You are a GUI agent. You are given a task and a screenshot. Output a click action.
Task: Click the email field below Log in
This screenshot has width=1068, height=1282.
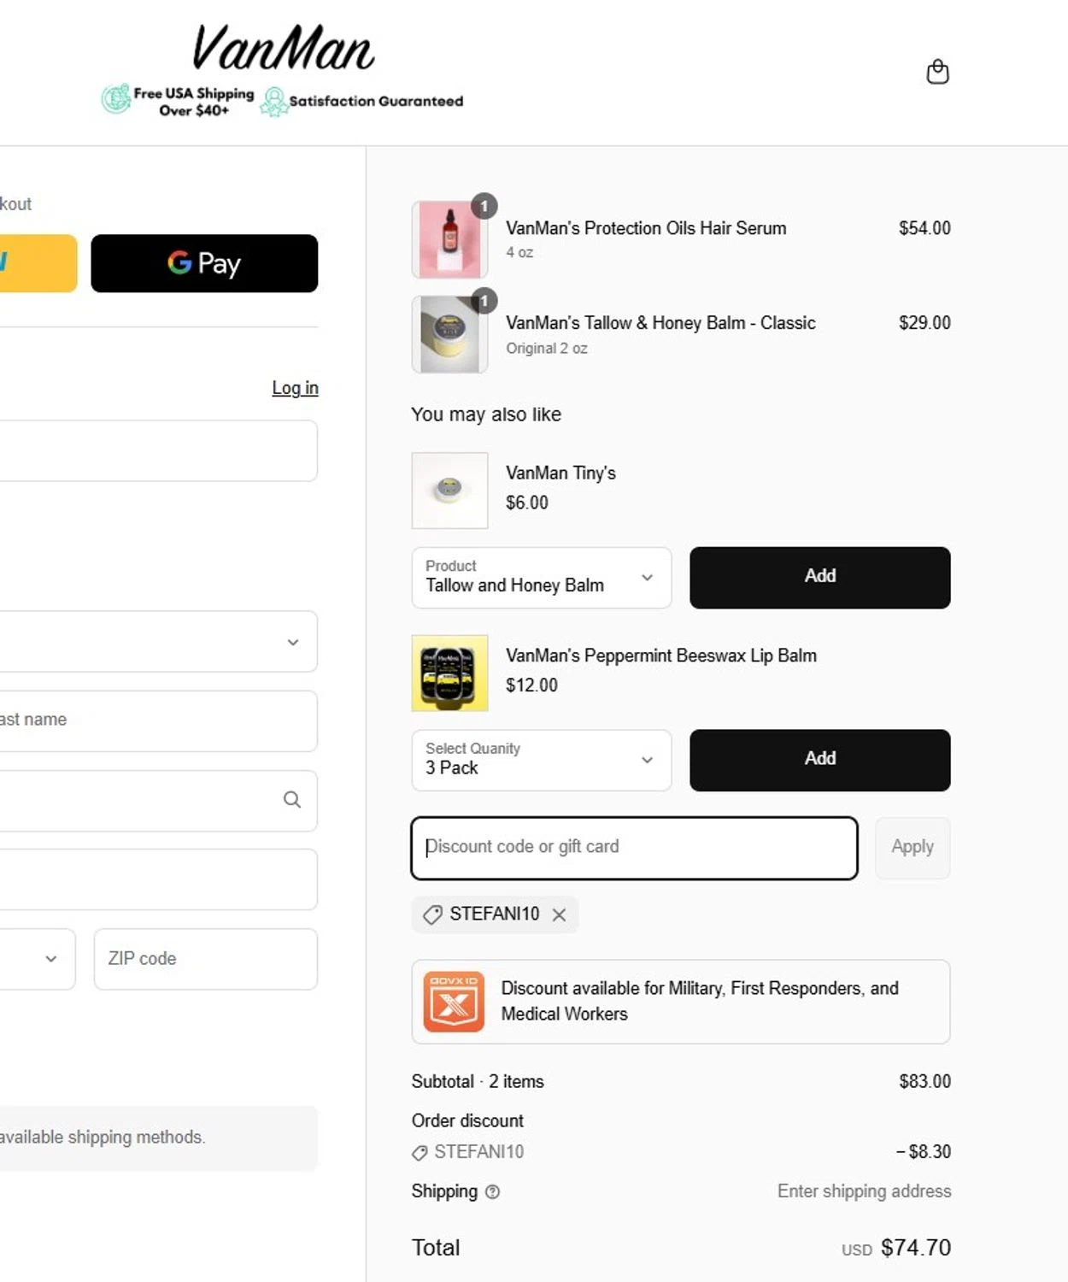[159, 450]
